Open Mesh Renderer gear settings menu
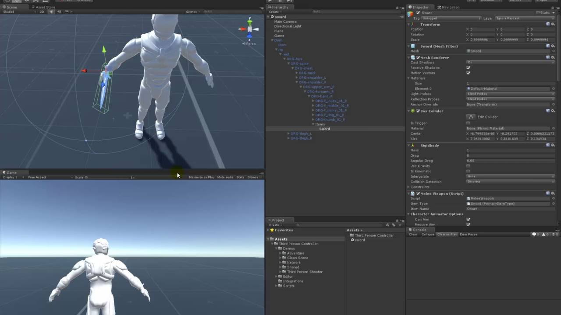561x315 pixels. click(553, 57)
